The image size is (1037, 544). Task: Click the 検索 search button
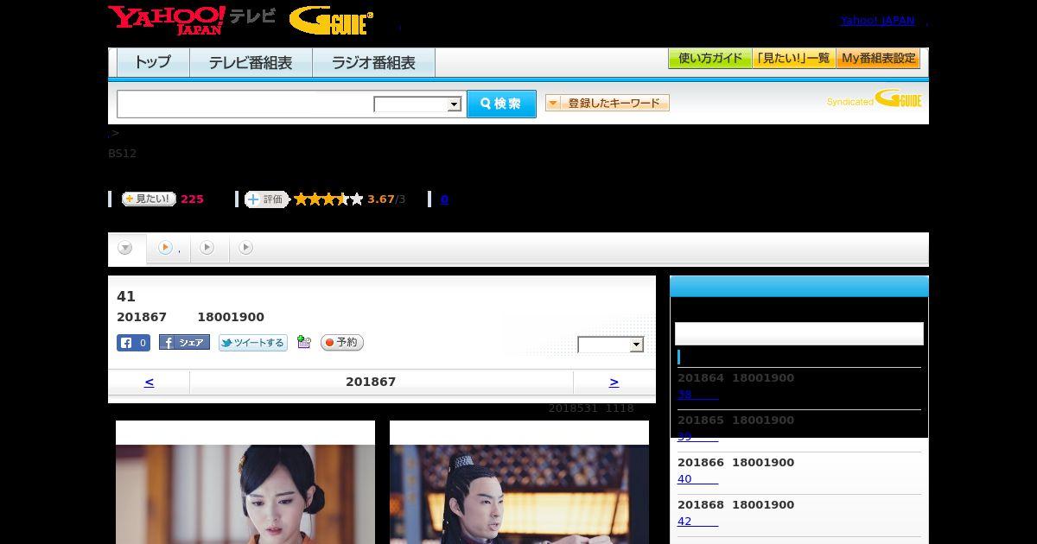pos(501,104)
